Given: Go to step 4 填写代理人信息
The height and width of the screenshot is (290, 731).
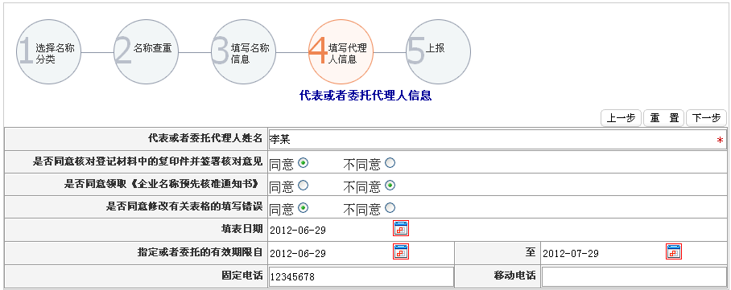Looking at the screenshot, I should pyautogui.click(x=341, y=51).
